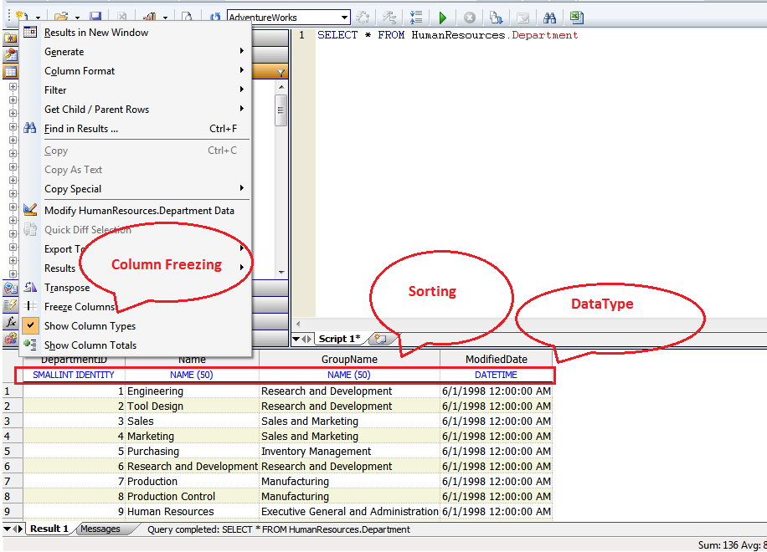Expand the Get Child / Parent Rows submenu
This screenshot has height=552, width=767.
click(x=96, y=109)
